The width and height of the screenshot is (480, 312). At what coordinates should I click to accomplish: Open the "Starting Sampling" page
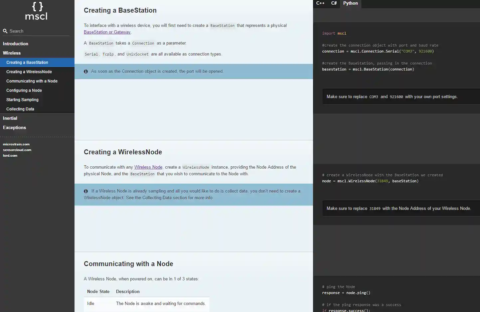click(x=22, y=99)
